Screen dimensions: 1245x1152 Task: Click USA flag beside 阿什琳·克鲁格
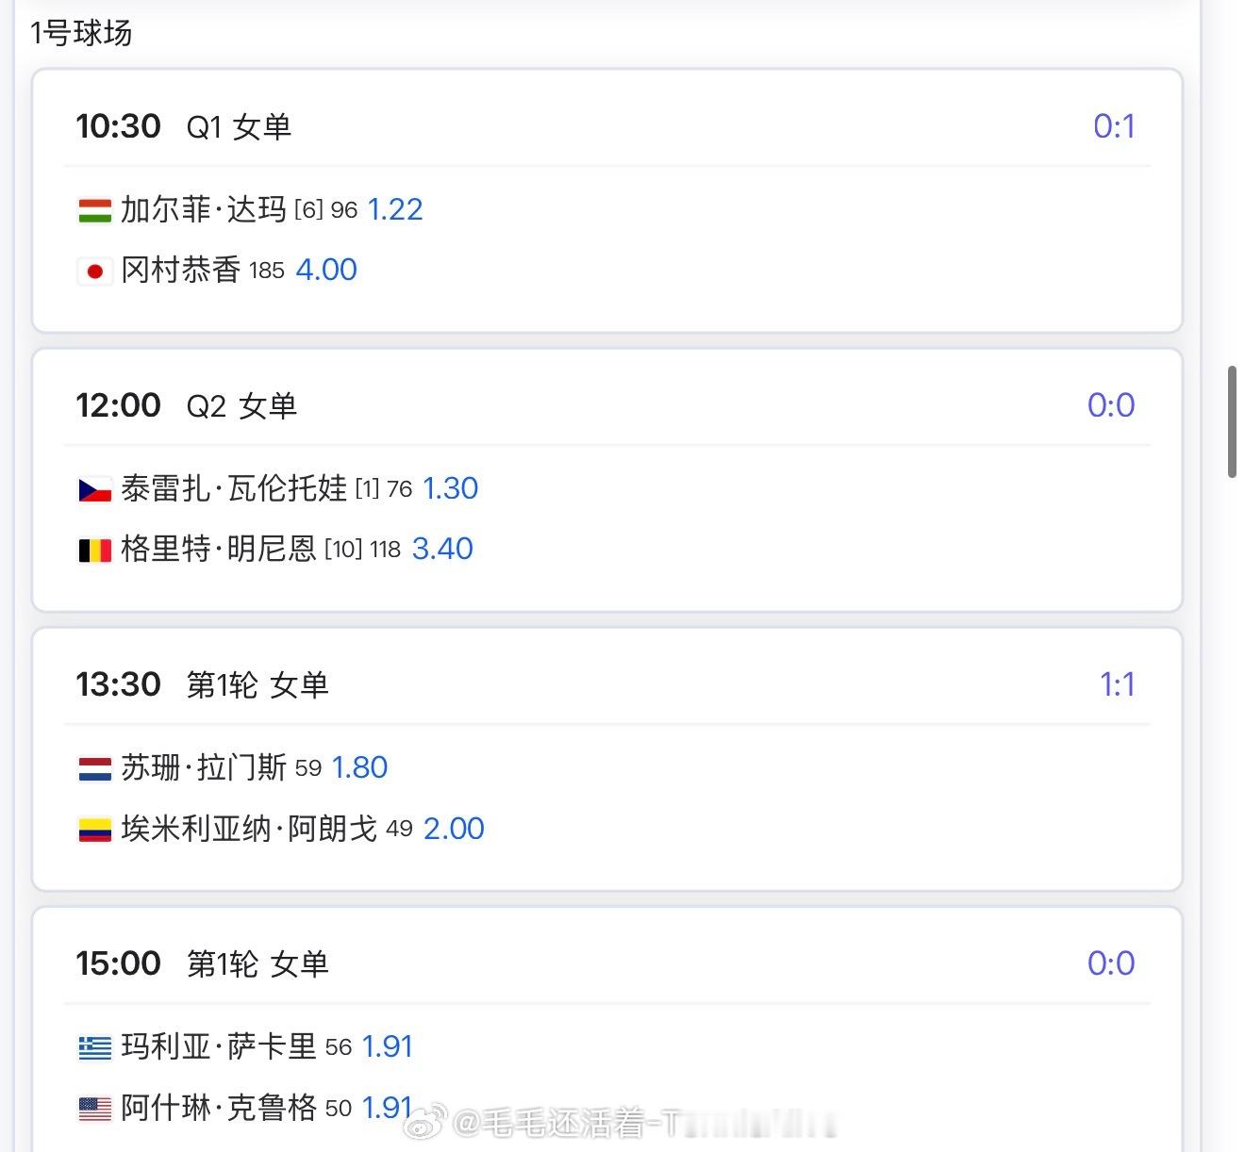[94, 1109]
